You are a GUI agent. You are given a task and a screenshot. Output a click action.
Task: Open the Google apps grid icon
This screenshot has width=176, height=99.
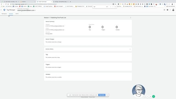[164, 10]
